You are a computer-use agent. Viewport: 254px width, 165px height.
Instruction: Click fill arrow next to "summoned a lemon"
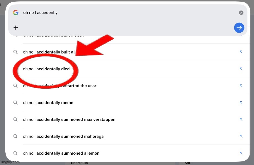pyautogui.click(x=241, y=153)
